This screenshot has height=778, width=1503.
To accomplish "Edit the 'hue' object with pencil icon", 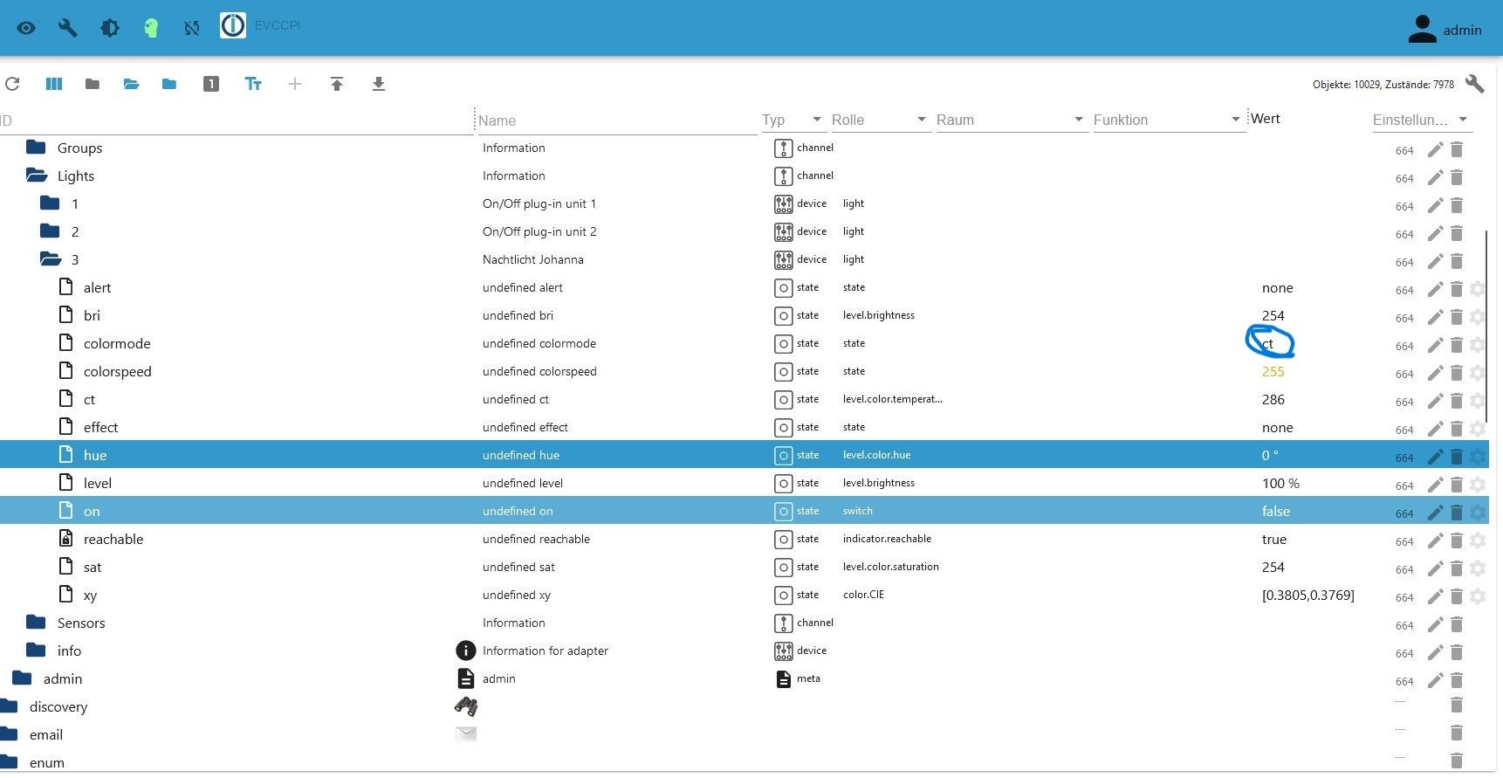I will tap(1435, 457).
